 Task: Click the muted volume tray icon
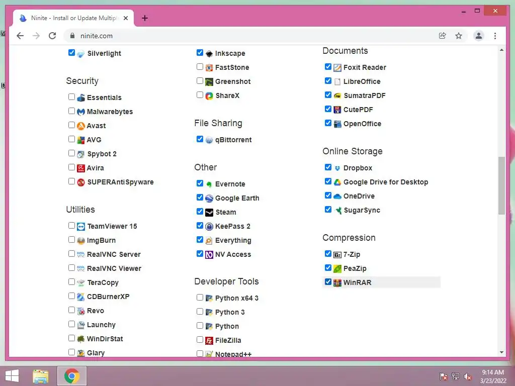[468, 376]
